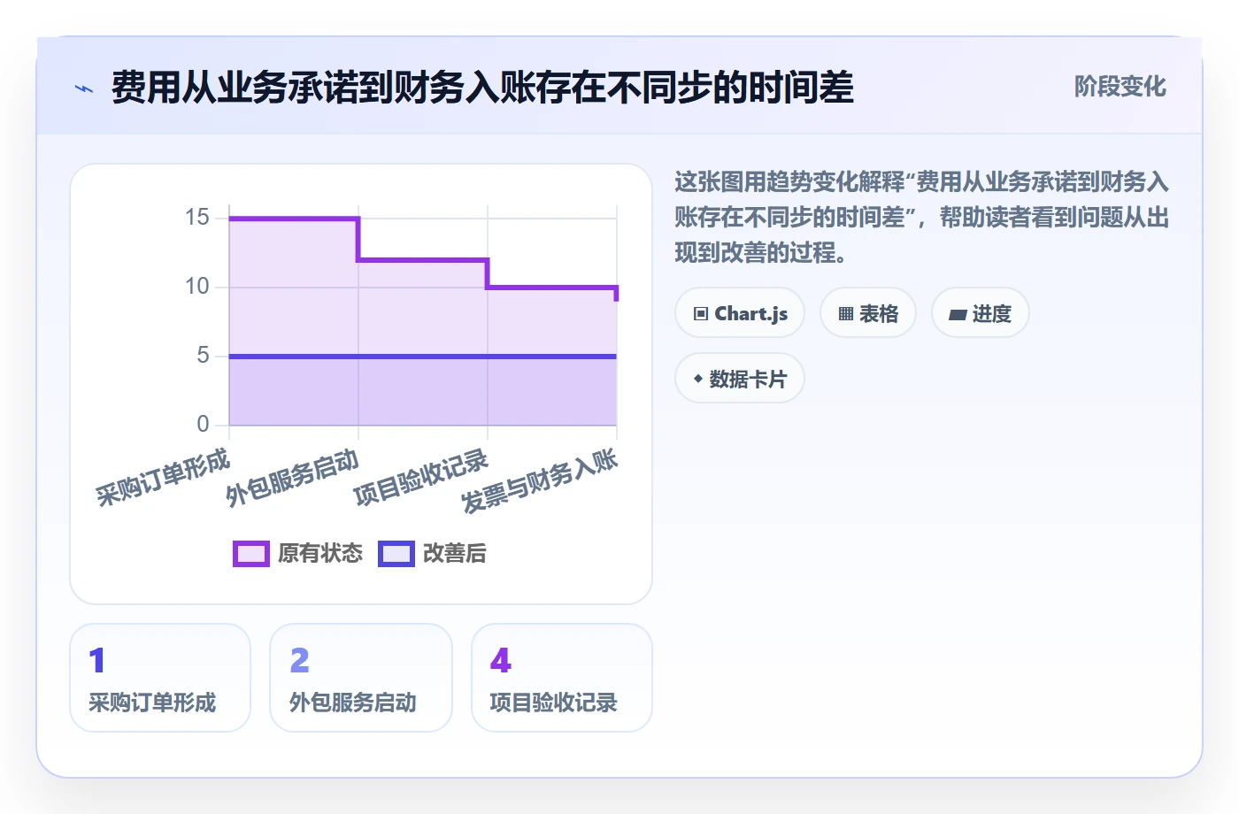1239x814 pixels.
Task: Click the 外包服务启动 axis label on chart
Action: [x=293, y=478]
